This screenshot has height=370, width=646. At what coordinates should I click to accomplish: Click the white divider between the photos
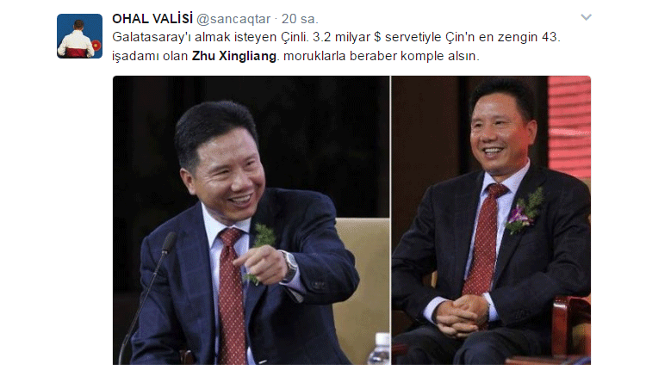tap(390, 220)
